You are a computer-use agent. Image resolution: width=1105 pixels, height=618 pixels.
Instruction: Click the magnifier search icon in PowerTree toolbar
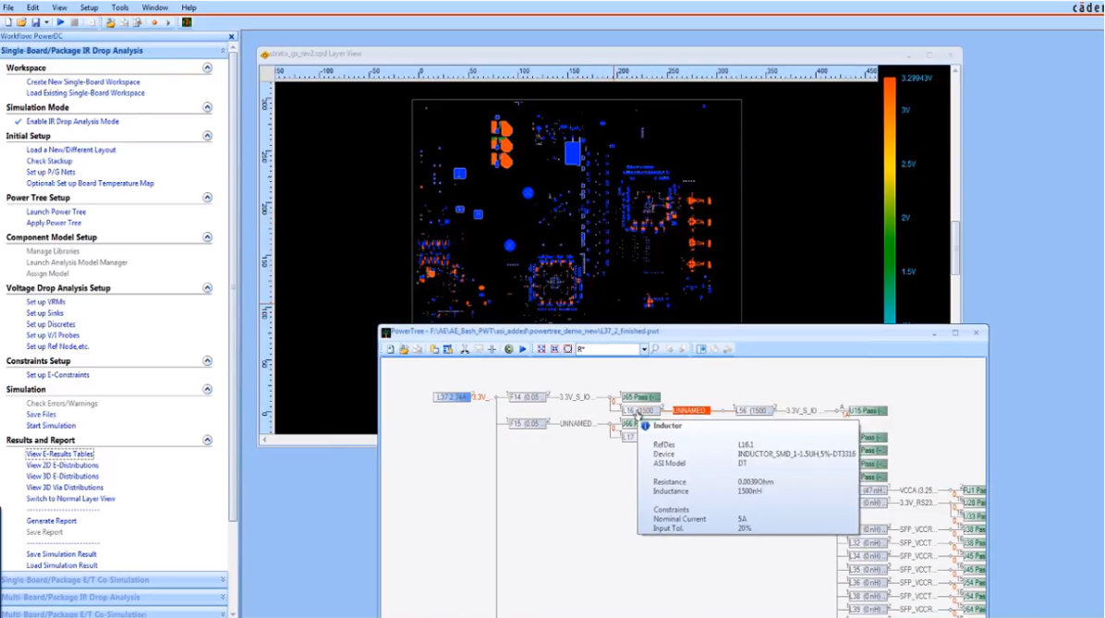click(655, 349)
